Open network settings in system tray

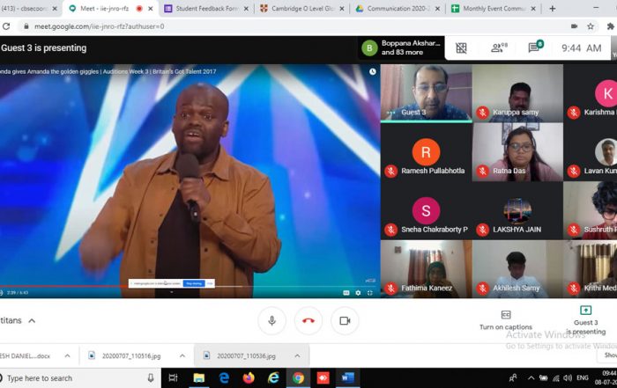(x=555, y=378)
